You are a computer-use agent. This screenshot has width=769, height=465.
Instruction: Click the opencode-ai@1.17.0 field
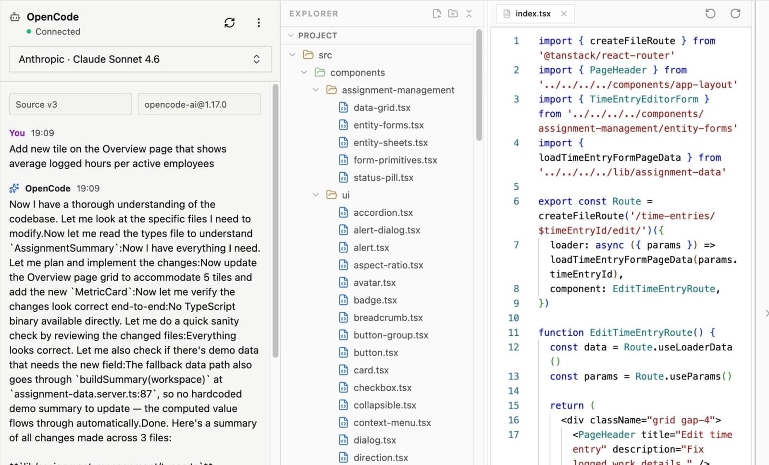pos(199,104)
